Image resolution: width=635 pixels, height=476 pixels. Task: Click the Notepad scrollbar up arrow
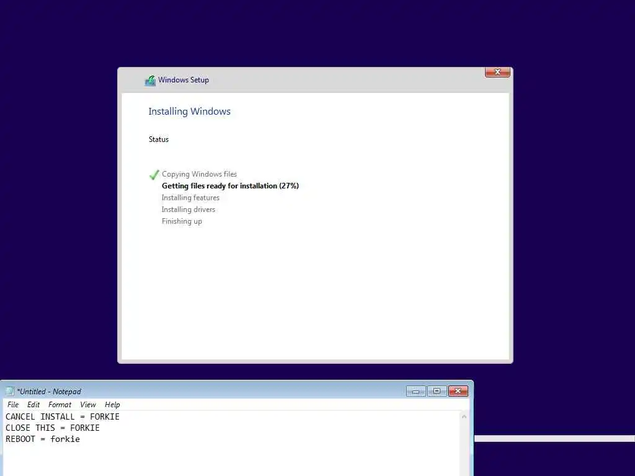pyautogui.click(x=464, y=416)
